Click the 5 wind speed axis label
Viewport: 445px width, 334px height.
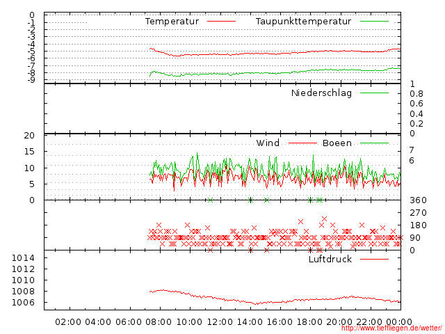click(x=32, y=184)
